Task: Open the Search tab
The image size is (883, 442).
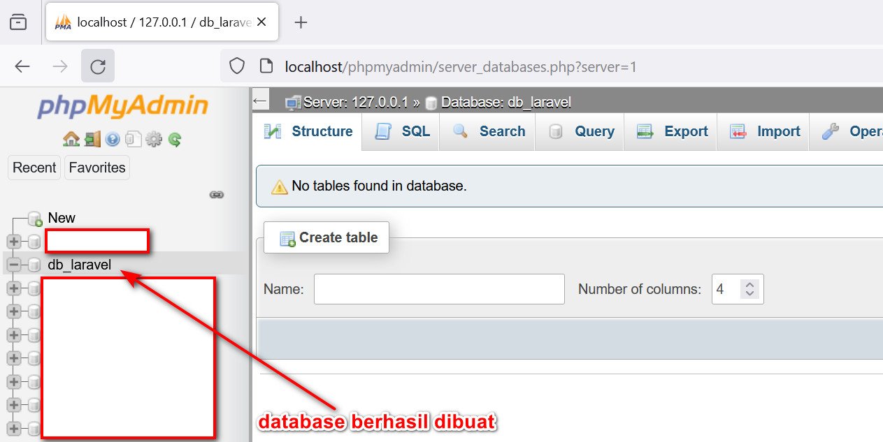Action: (x=489, y=132)
